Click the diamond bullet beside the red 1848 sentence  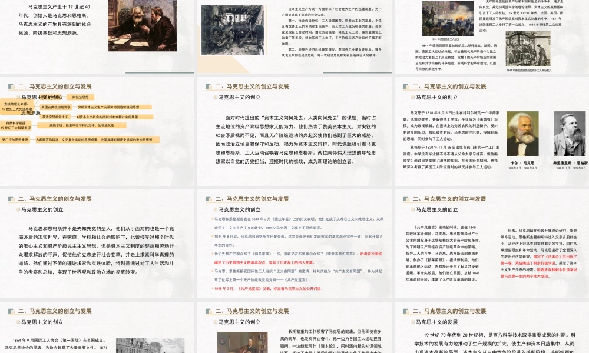pos(212,287)
